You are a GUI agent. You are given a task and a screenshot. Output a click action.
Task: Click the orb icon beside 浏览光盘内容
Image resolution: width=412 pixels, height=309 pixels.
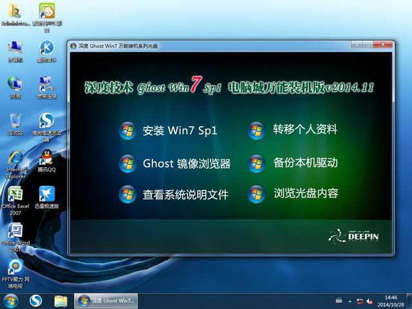point(256,194)
